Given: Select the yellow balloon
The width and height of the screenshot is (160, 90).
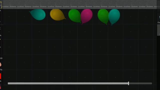Looking at the screenshot, I should pyautogui.click(x=57, y=15).
